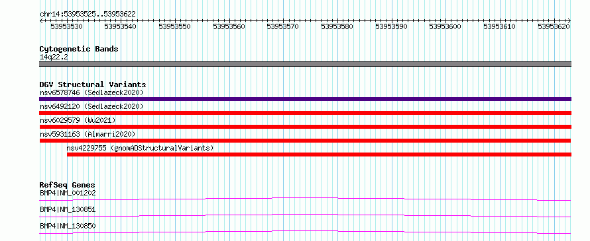590x241 pixels.
Task: Click ruler position 53953560
Action: click(229, 26)
